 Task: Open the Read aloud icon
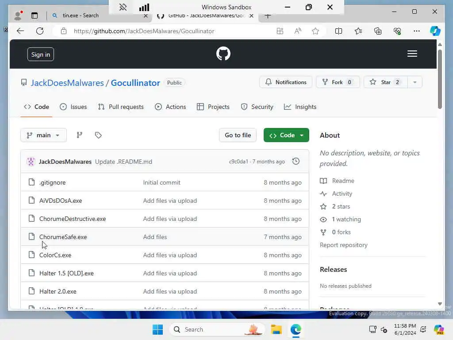(x=298, y=31)
